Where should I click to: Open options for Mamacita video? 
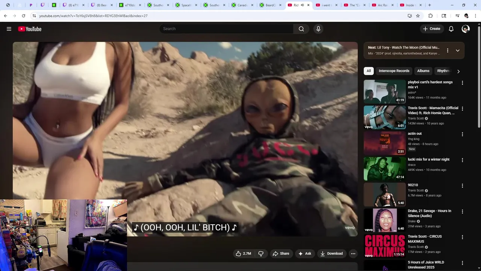(462, 108)
